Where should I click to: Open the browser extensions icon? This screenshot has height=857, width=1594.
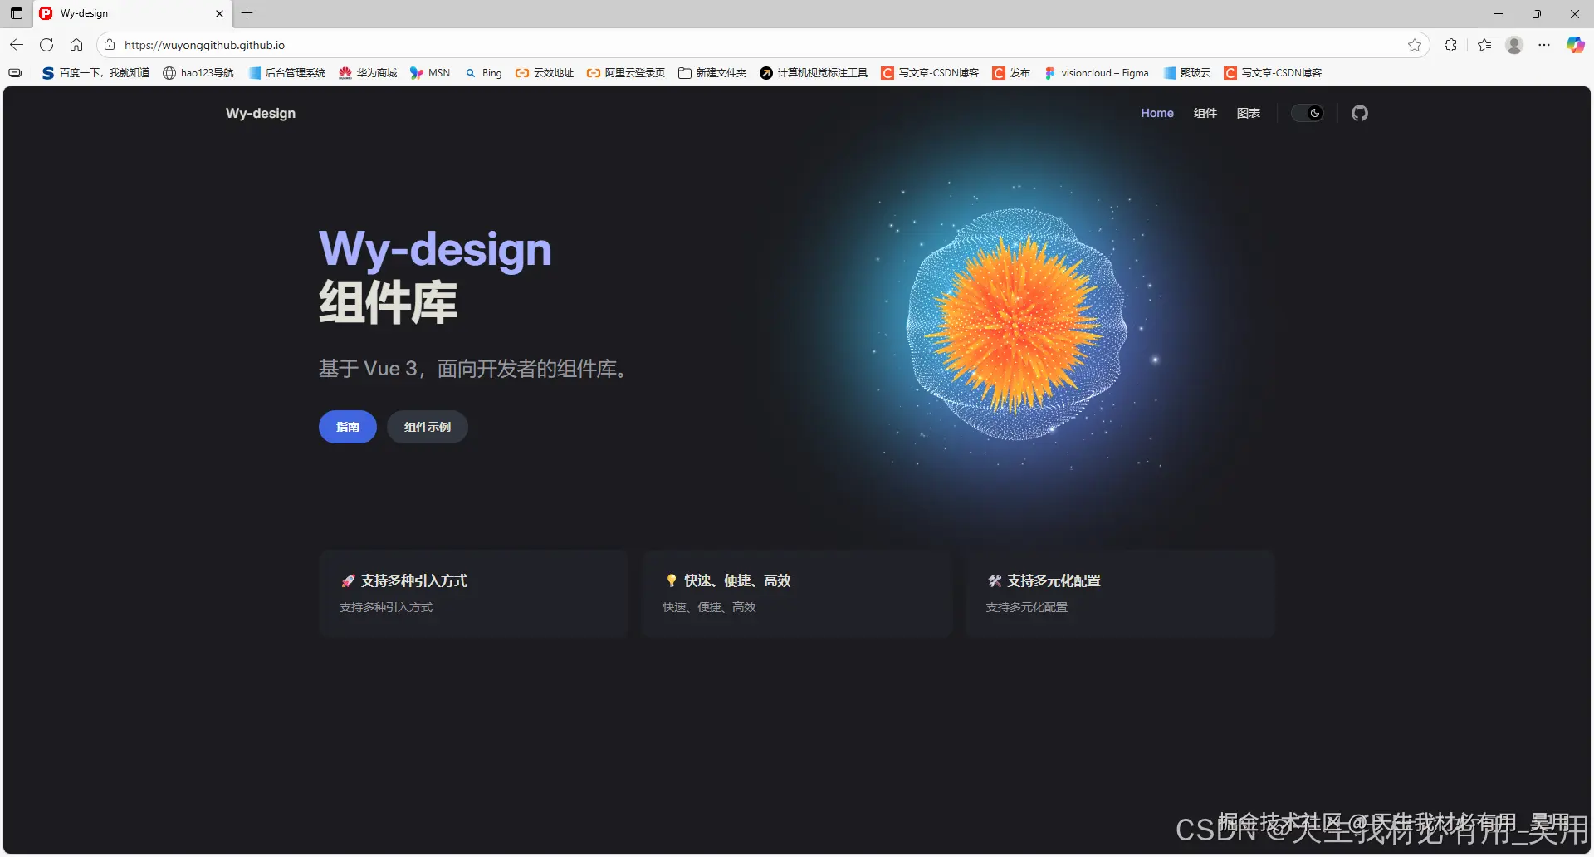click(x=1450, y=45)
